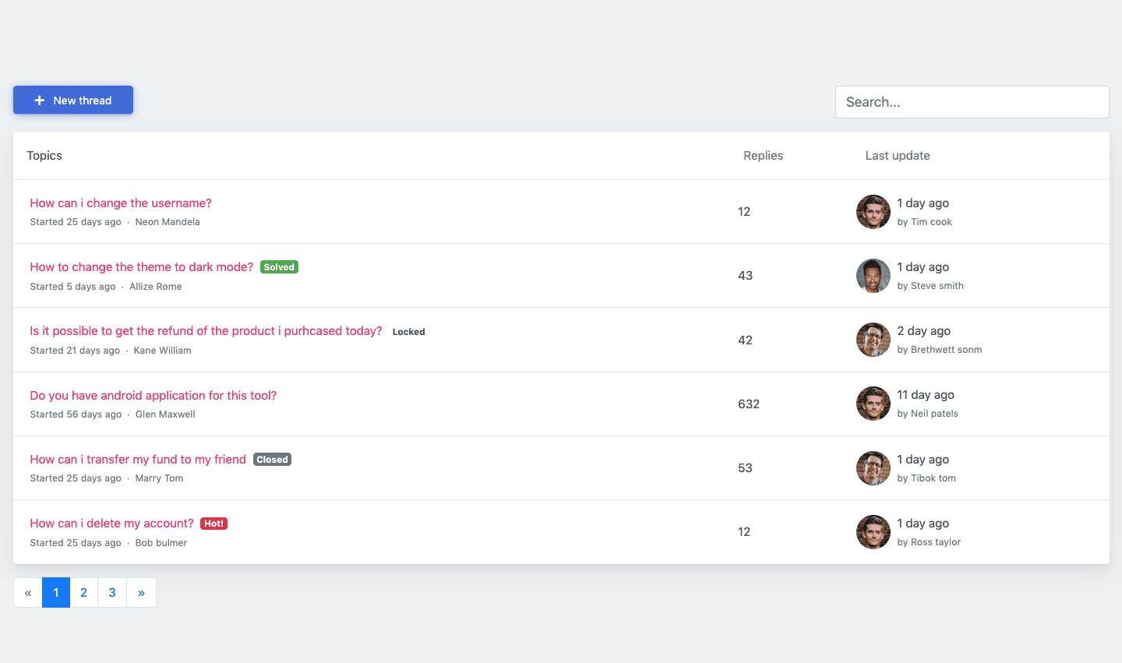The width and height of the screenshot is (1122, 663).
Task: Click Ross taylor's profile avatar
Action: click(x=873, y=531)
